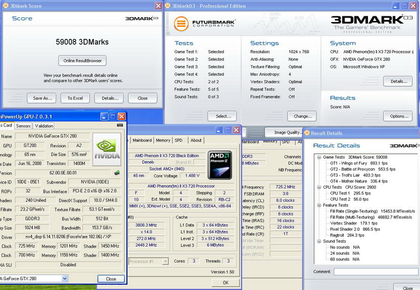This screenshot has width=420, height=290.
Task: Click Change under Settings in 3DMark03
Action: (302, 116)
